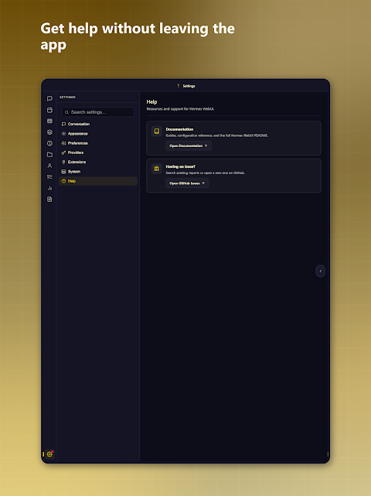Viewport: 371px width, 496px height.
Task: Click the bug icon on Having an issue card
Action: [x=157, y=169]
